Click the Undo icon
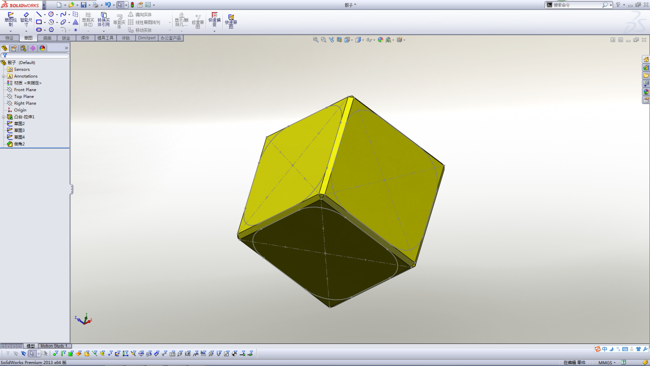The image size is (650, 366). pyautogui.click(x=108, y=5)
